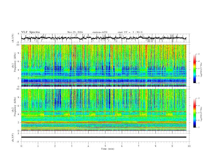Viewport: 213px width, 164px height.
Task: Select the "start UT = 3 :50: 0" text
Action: point(130,32)
